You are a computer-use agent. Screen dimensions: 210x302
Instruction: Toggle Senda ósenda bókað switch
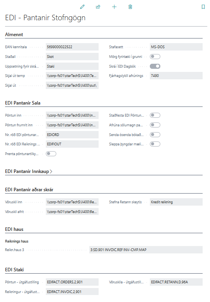coord(155,134)
